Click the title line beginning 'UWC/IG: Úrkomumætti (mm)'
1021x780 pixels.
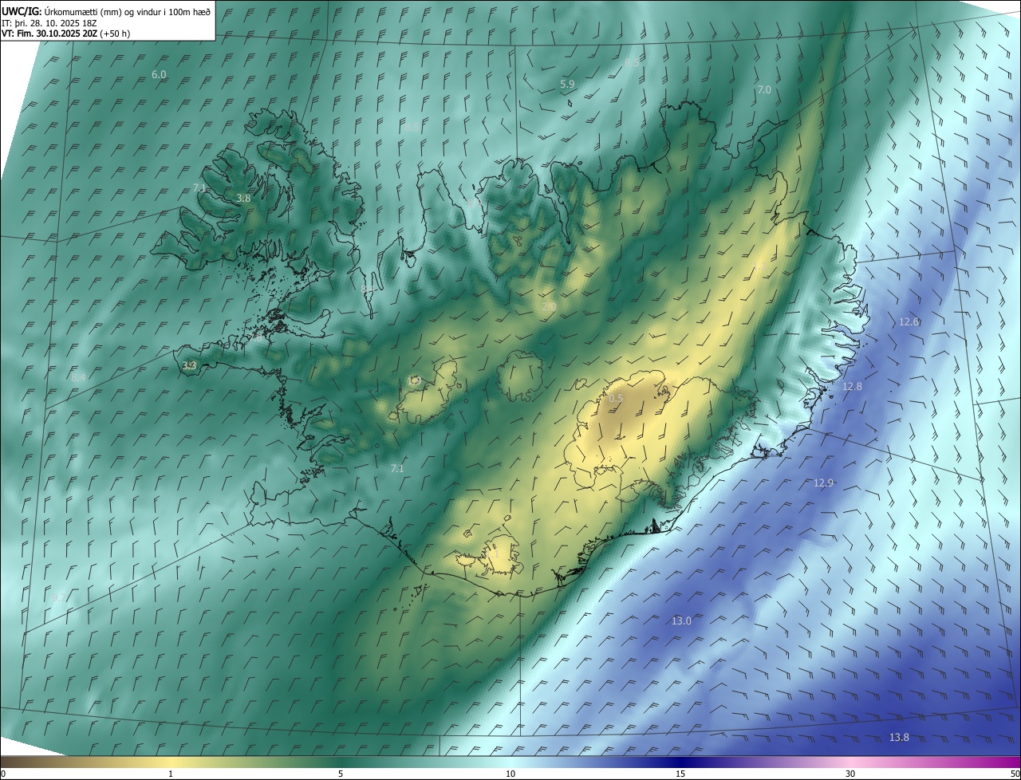(x=106, y=12)
